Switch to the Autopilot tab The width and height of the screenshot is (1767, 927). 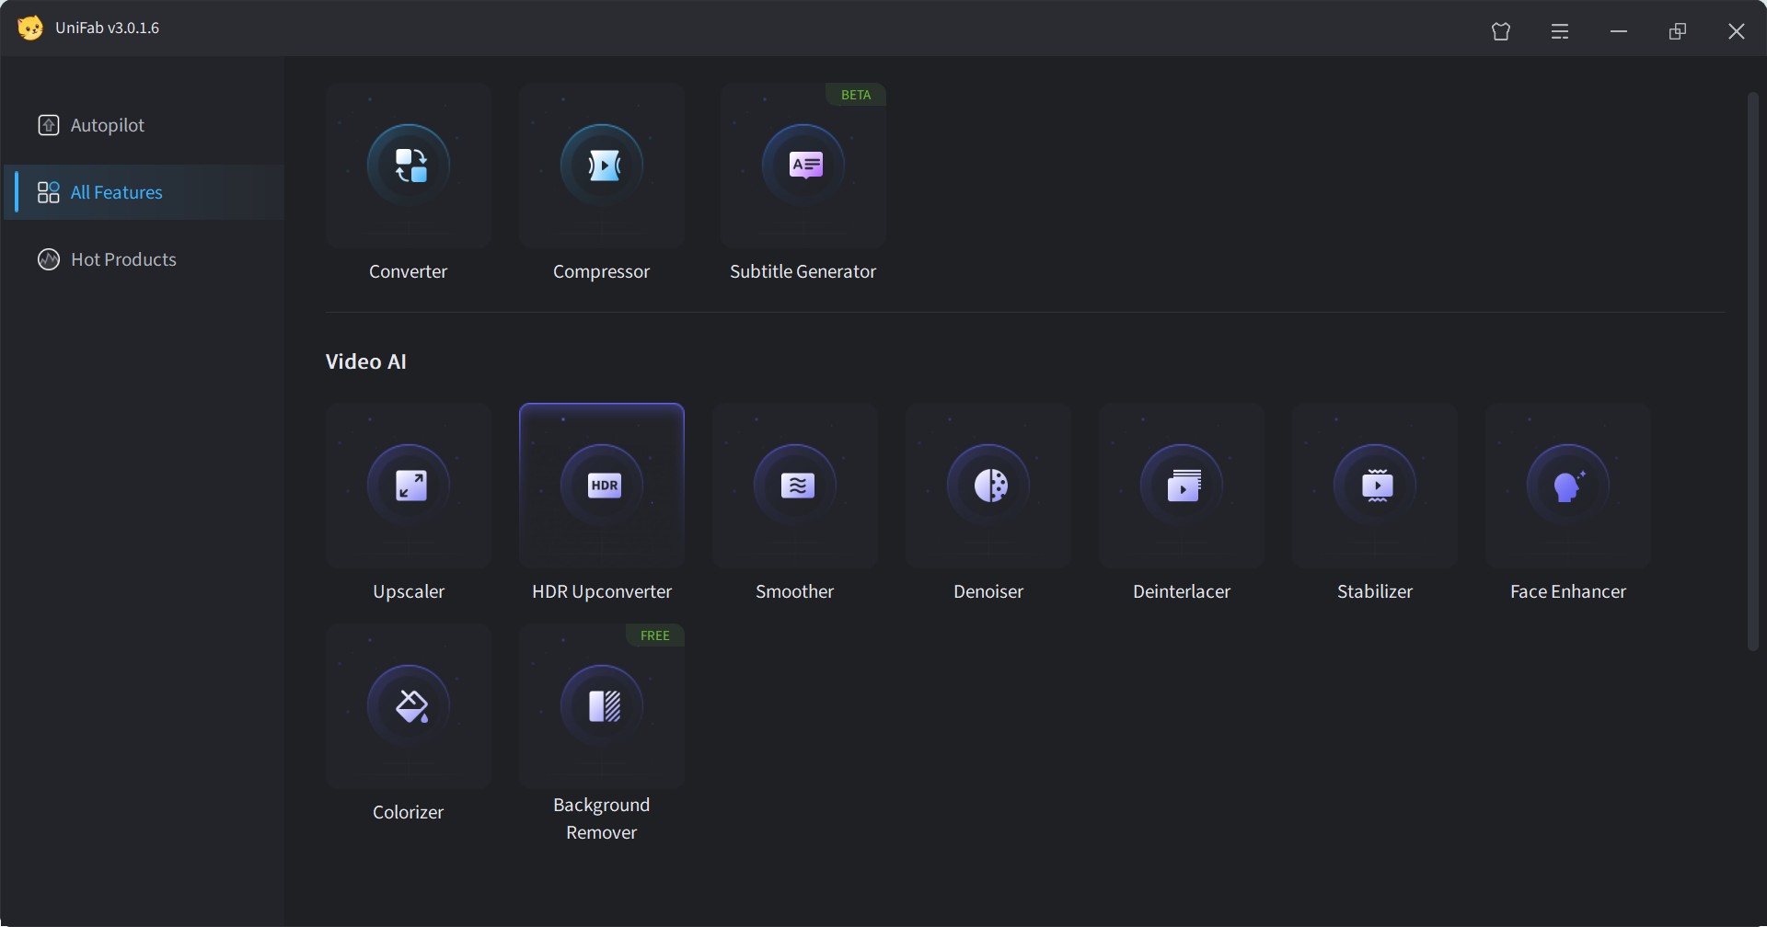(144, 125)
